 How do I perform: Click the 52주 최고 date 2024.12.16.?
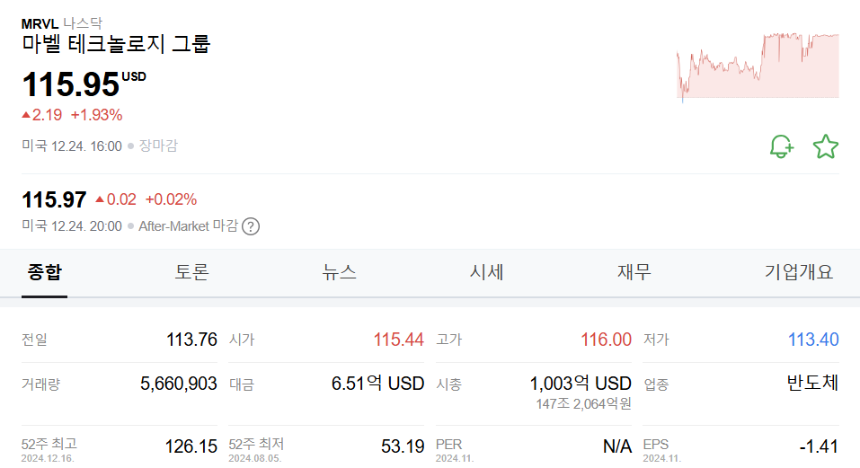[48, 459]
